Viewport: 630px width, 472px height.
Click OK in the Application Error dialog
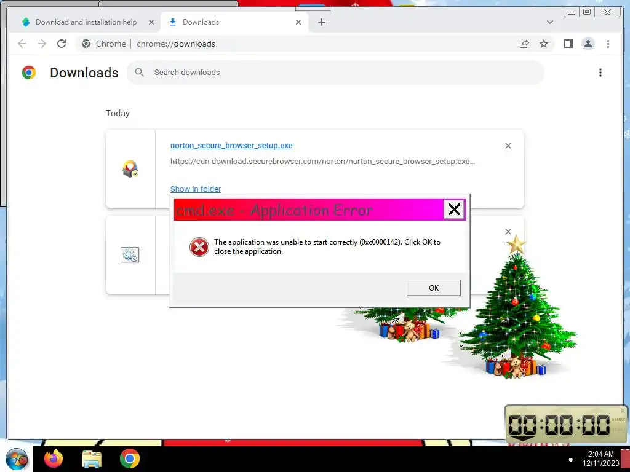coord(434,288)
